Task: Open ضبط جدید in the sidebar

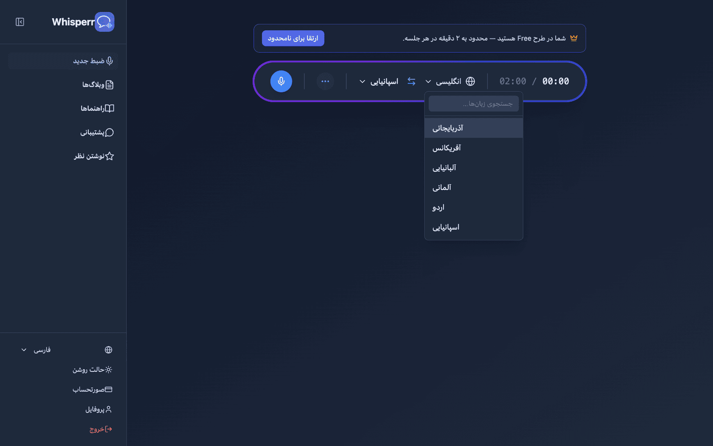Action: coord(63,61)
